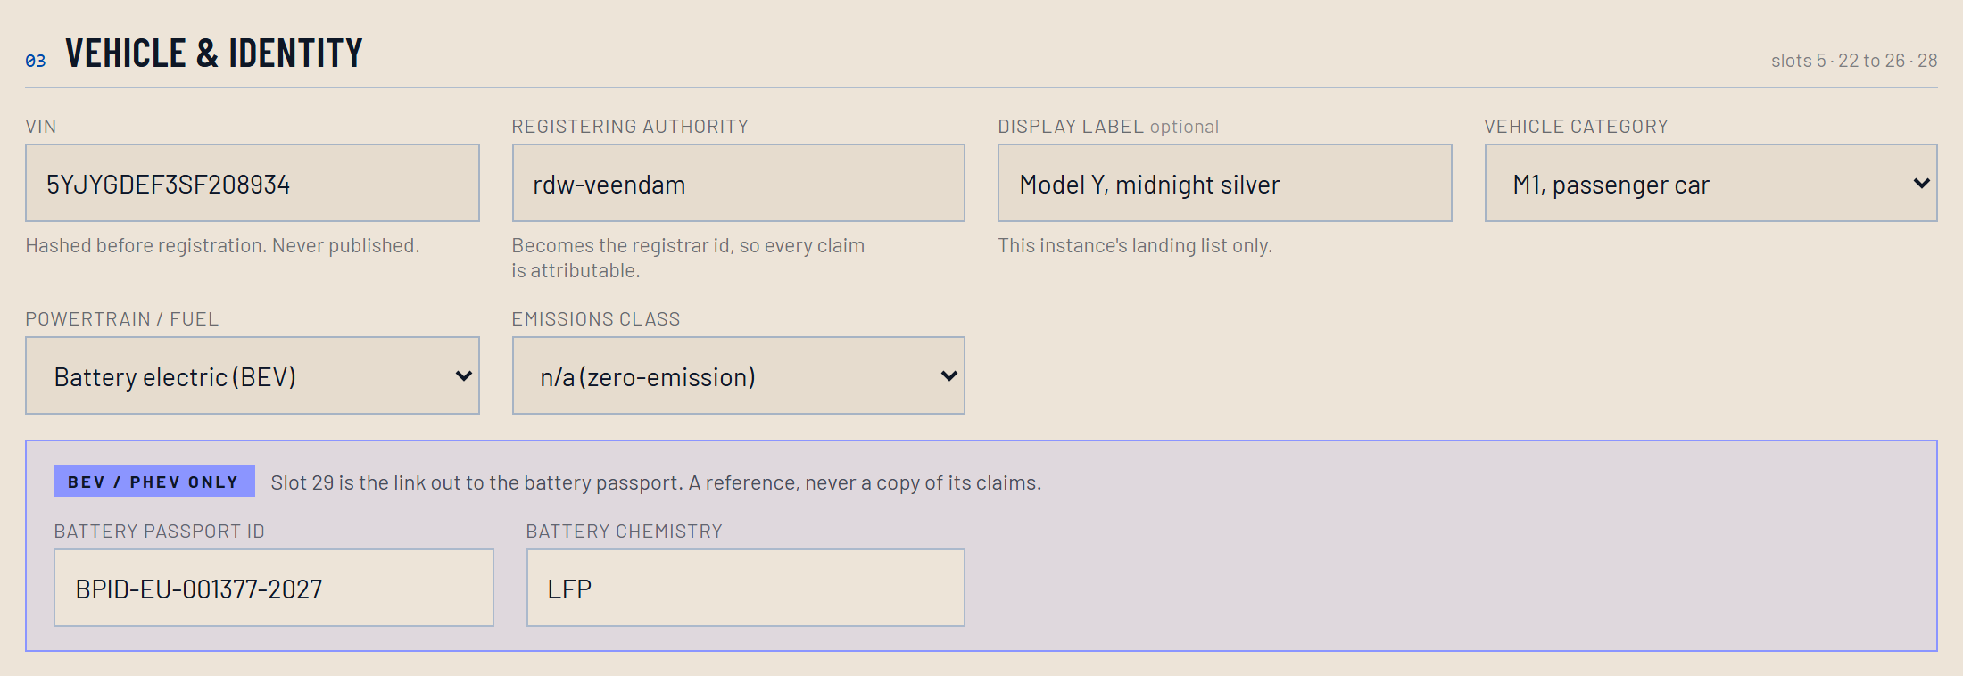Viewport: 1963px width, 676px height.
Task: Click the REGISTERING AUTHORITY label
Action: click(x=630, y=127)
